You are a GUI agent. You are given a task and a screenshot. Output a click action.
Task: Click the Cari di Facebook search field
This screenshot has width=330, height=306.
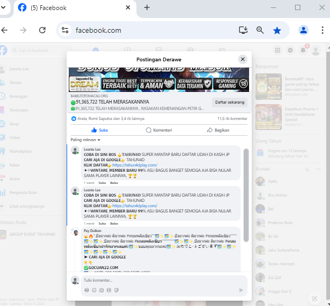pyautogui.click(x=41, y=50)
